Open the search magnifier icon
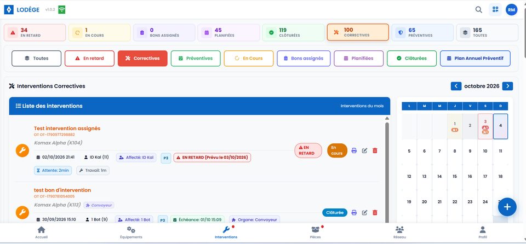 tap(479, 10)
